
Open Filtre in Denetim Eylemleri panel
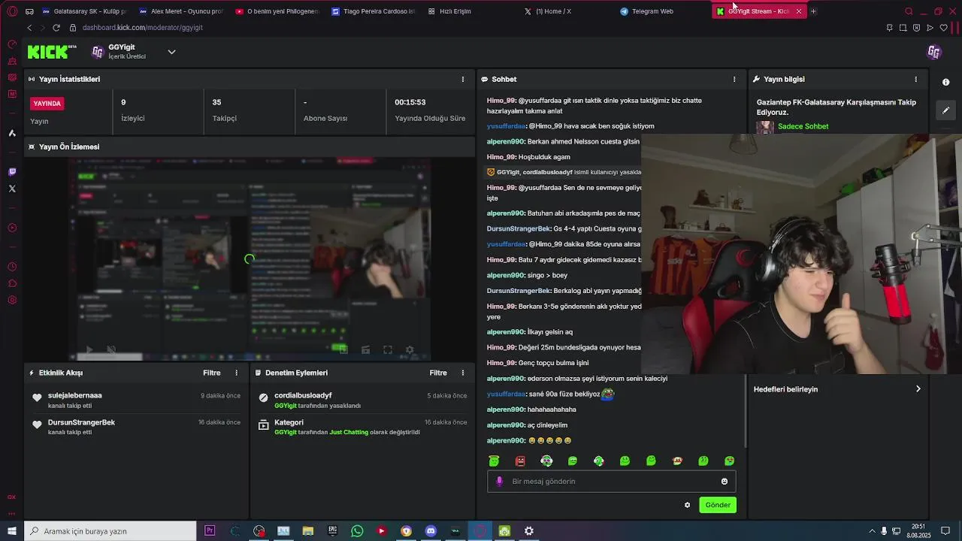[438, 373]
